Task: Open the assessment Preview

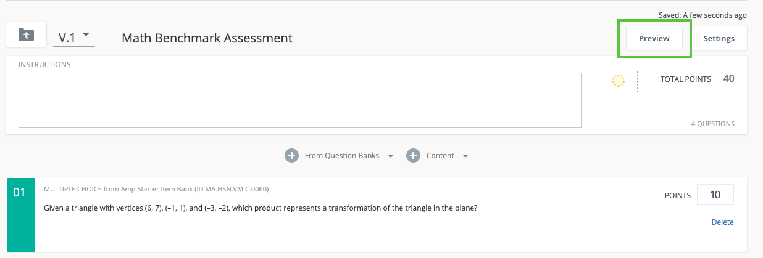Action: 654,38
